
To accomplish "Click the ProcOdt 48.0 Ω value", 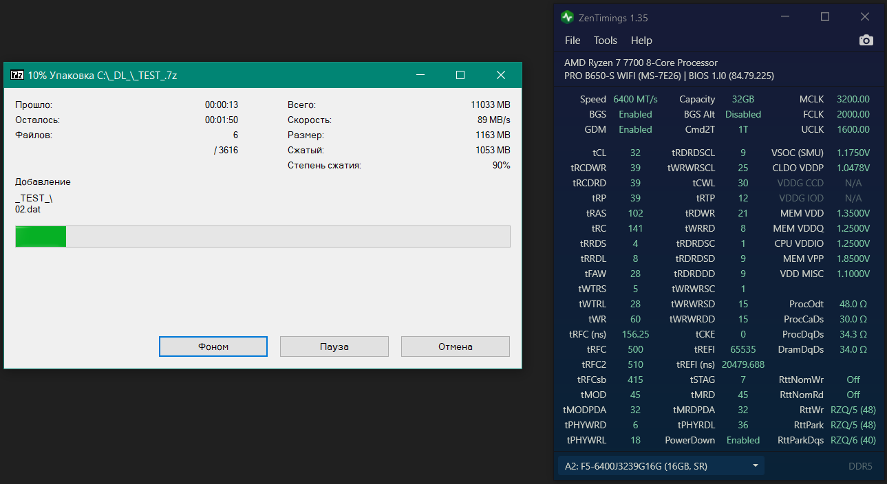I will coord(853,304).
